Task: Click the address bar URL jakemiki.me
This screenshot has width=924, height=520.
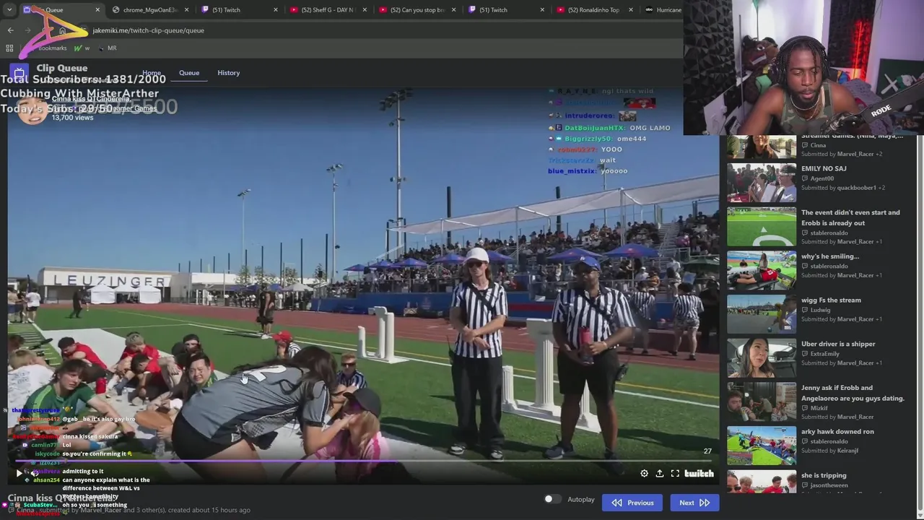Action: (149, 30)
